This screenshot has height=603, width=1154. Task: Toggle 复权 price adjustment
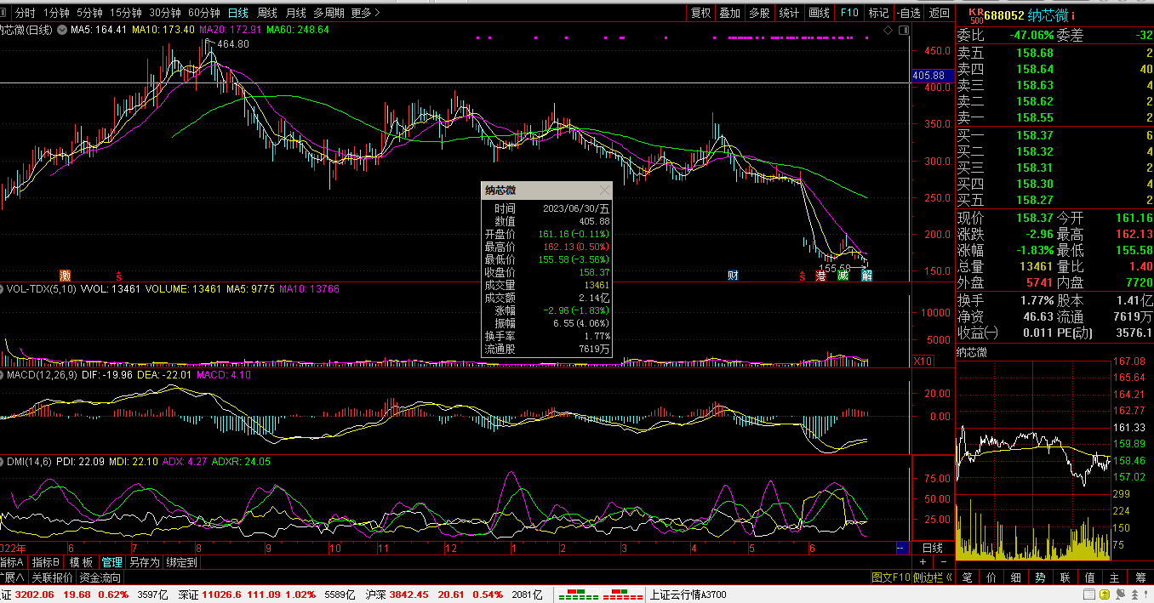(x=700, y=13)
